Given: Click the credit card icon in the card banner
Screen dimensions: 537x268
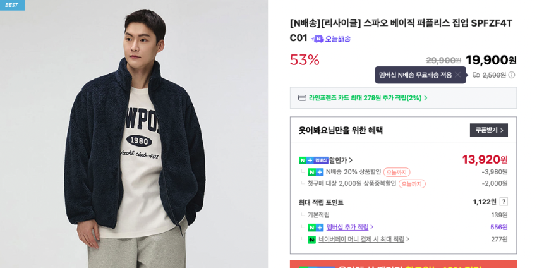Looking at the screenshot, I should 302,98.
